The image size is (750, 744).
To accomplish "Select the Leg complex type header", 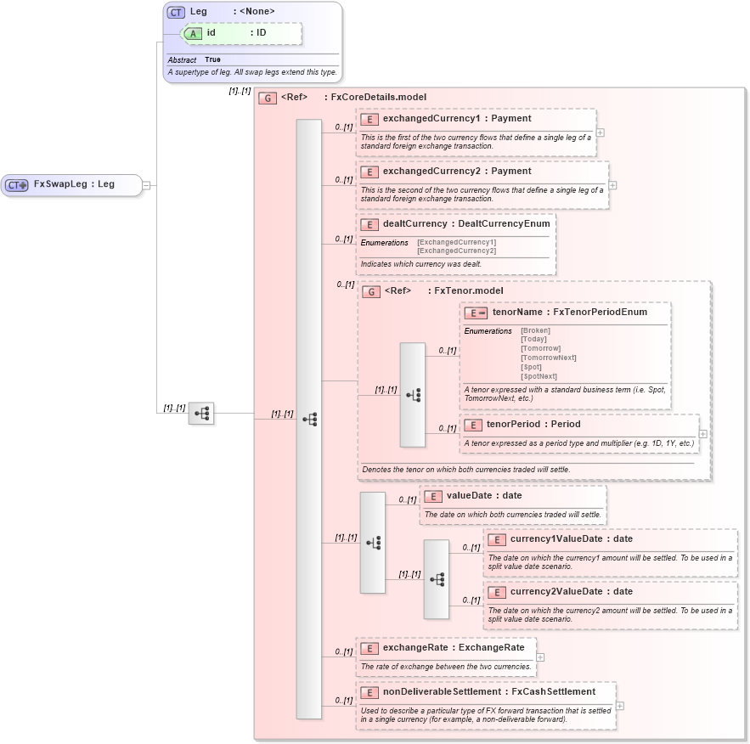I will point(233,12).
